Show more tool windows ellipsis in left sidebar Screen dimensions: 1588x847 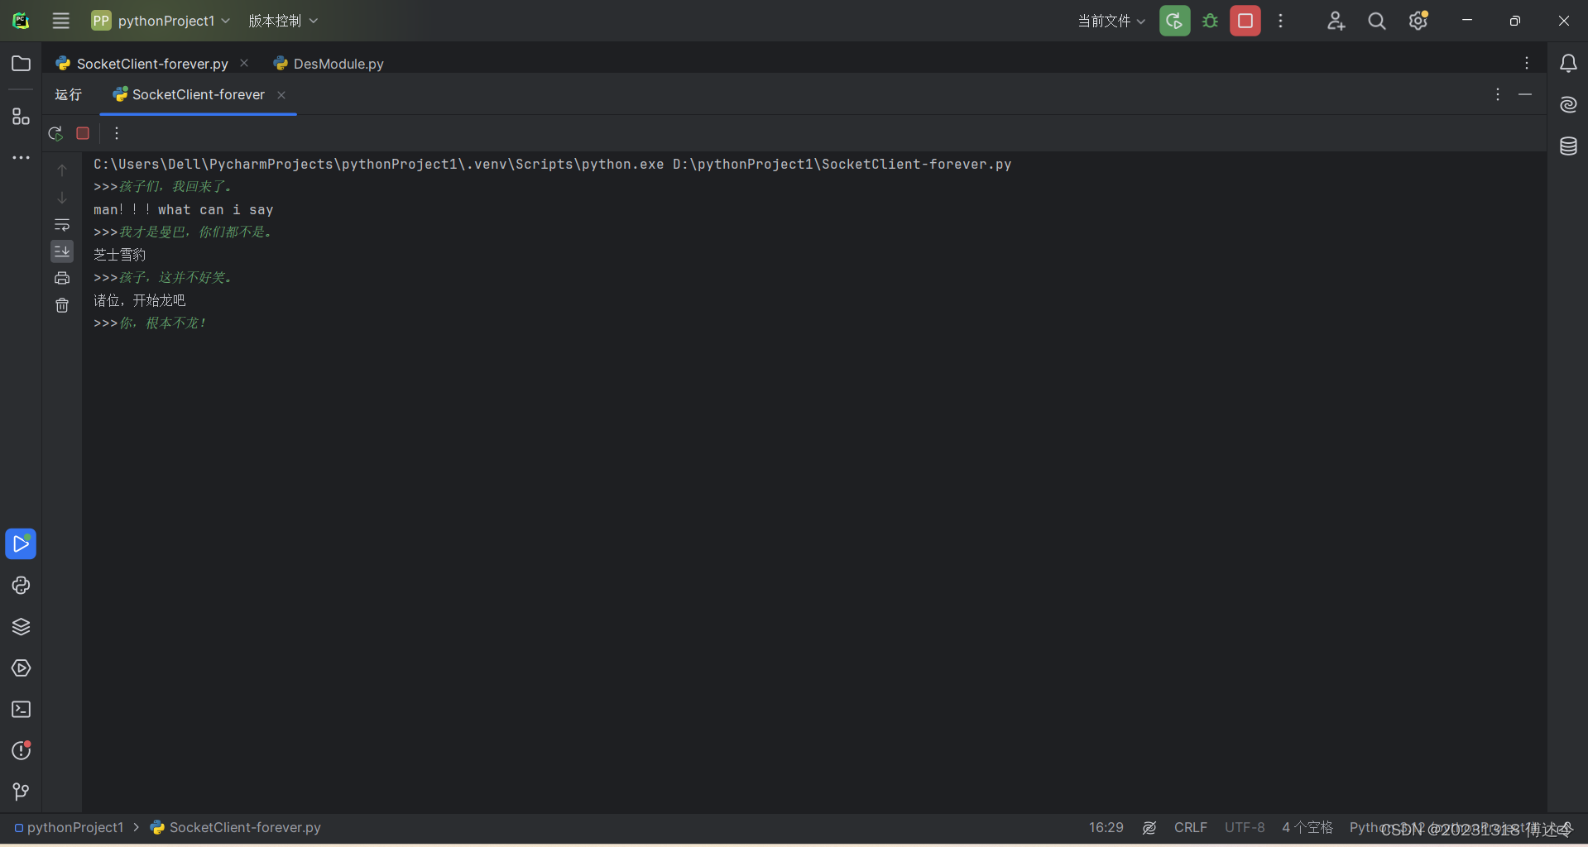21,157
